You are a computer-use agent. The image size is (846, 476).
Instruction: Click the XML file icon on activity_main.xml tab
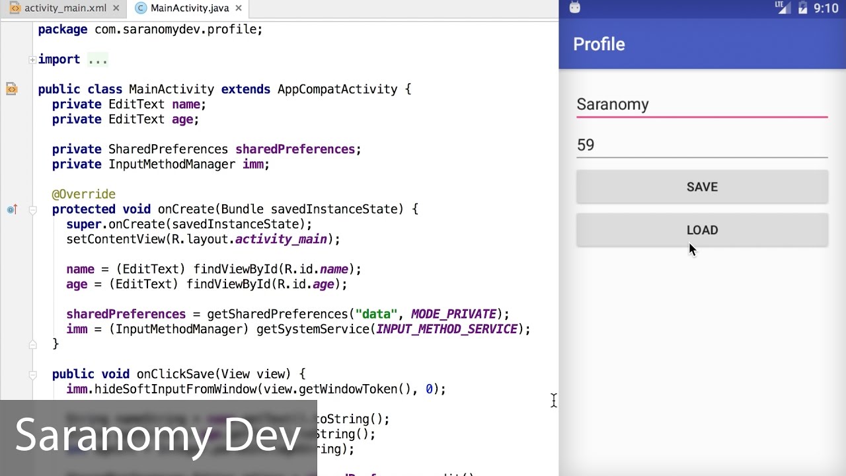pos(15,9)
